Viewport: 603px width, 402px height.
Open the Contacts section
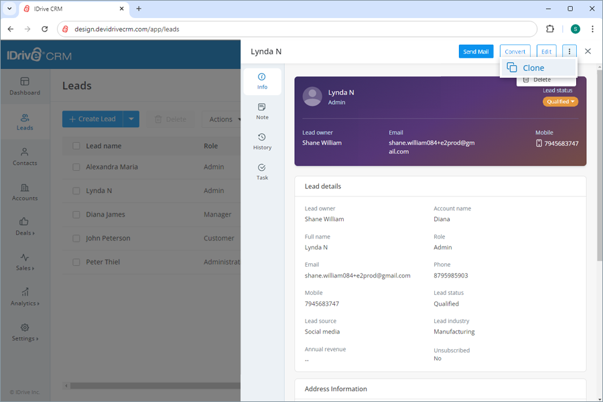tap(24, 157)
